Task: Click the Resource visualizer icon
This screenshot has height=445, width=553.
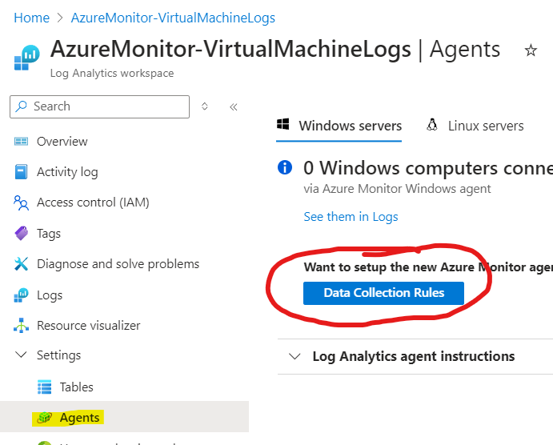Action: 22,326
